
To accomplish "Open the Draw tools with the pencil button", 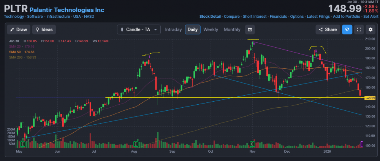I will click(x=18, y=29).
